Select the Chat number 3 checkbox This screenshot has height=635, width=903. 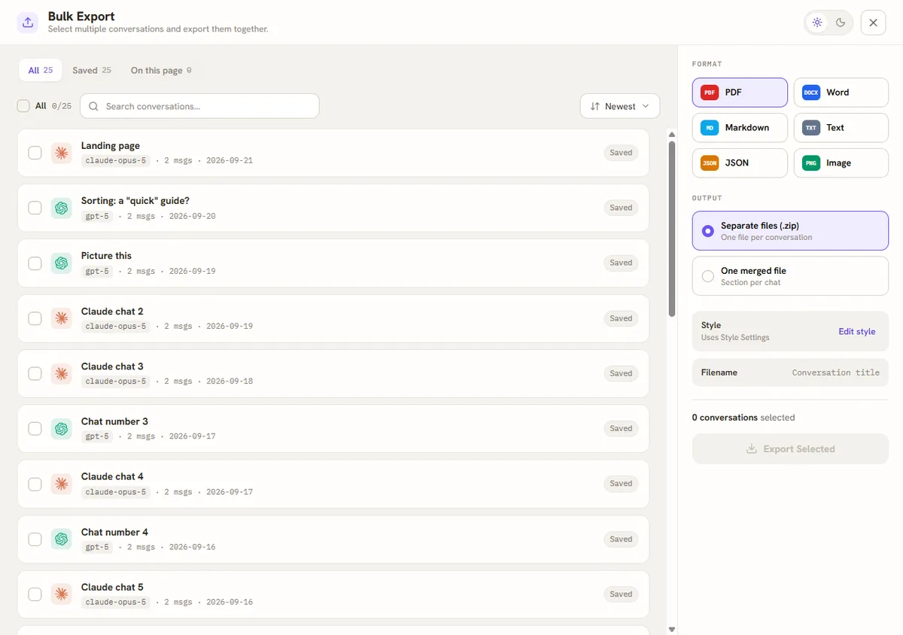pos(35,428)
